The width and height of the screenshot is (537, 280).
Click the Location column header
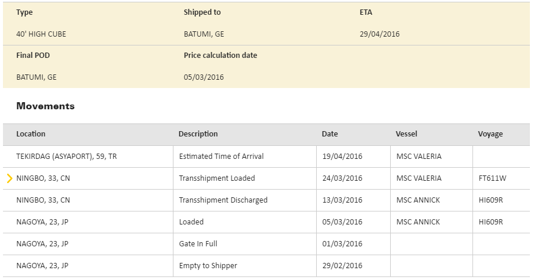point(31,134)
